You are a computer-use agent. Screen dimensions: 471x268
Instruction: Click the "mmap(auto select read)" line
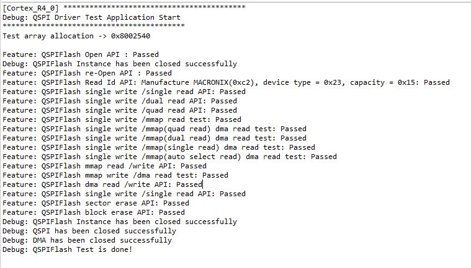click(x=169, y=157)
